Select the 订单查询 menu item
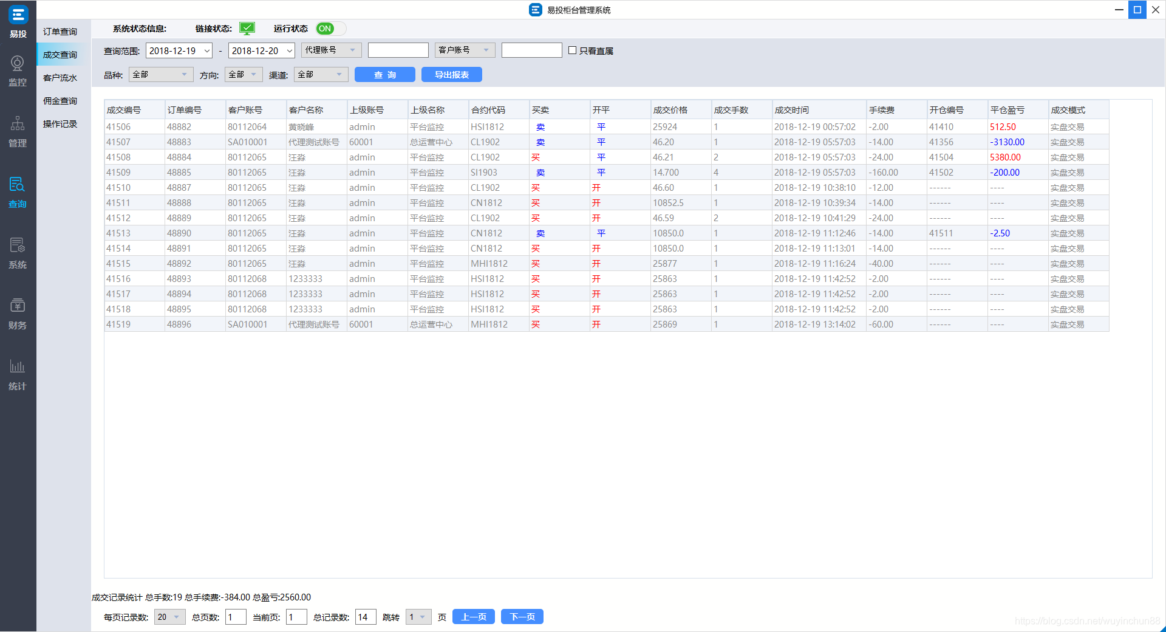The width and height of the screenshot is (1166, 632). (60, 32)
